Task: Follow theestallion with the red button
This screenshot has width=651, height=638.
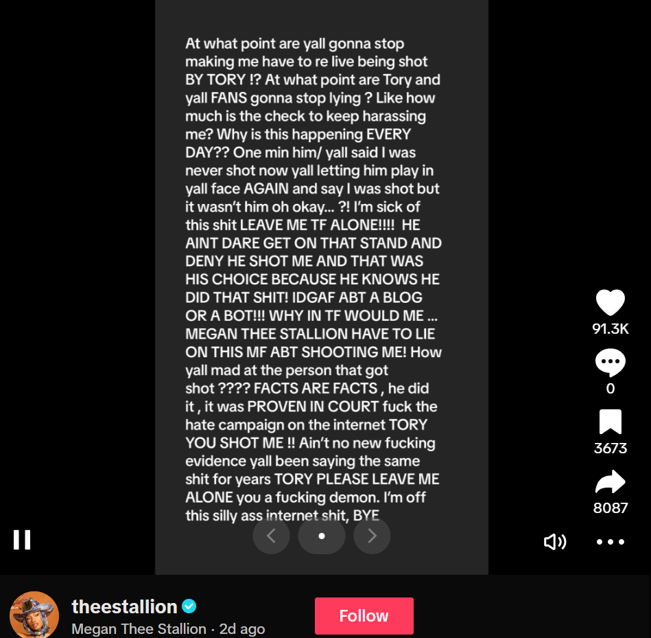Action: click(364, 615)
